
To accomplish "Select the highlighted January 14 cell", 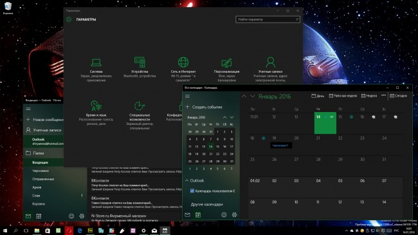I will (325, 123).
